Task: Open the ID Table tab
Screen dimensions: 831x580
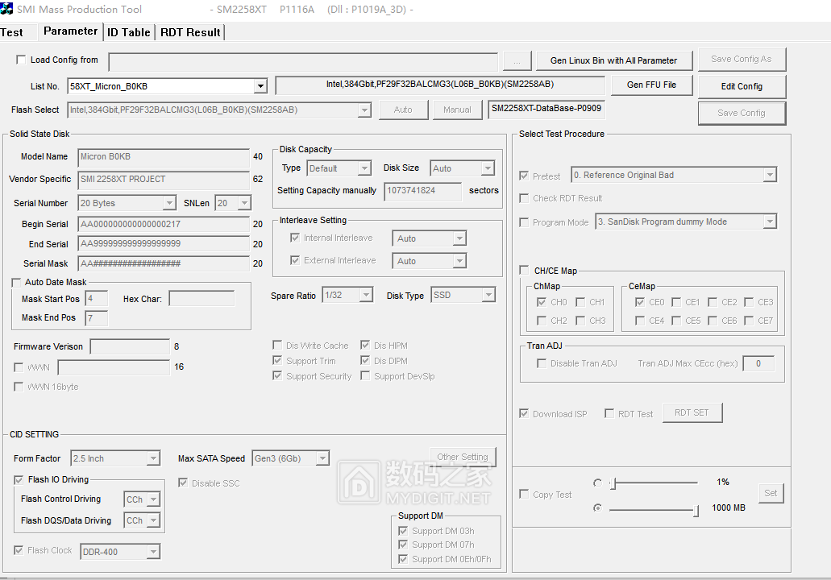Action: point(129,32)
